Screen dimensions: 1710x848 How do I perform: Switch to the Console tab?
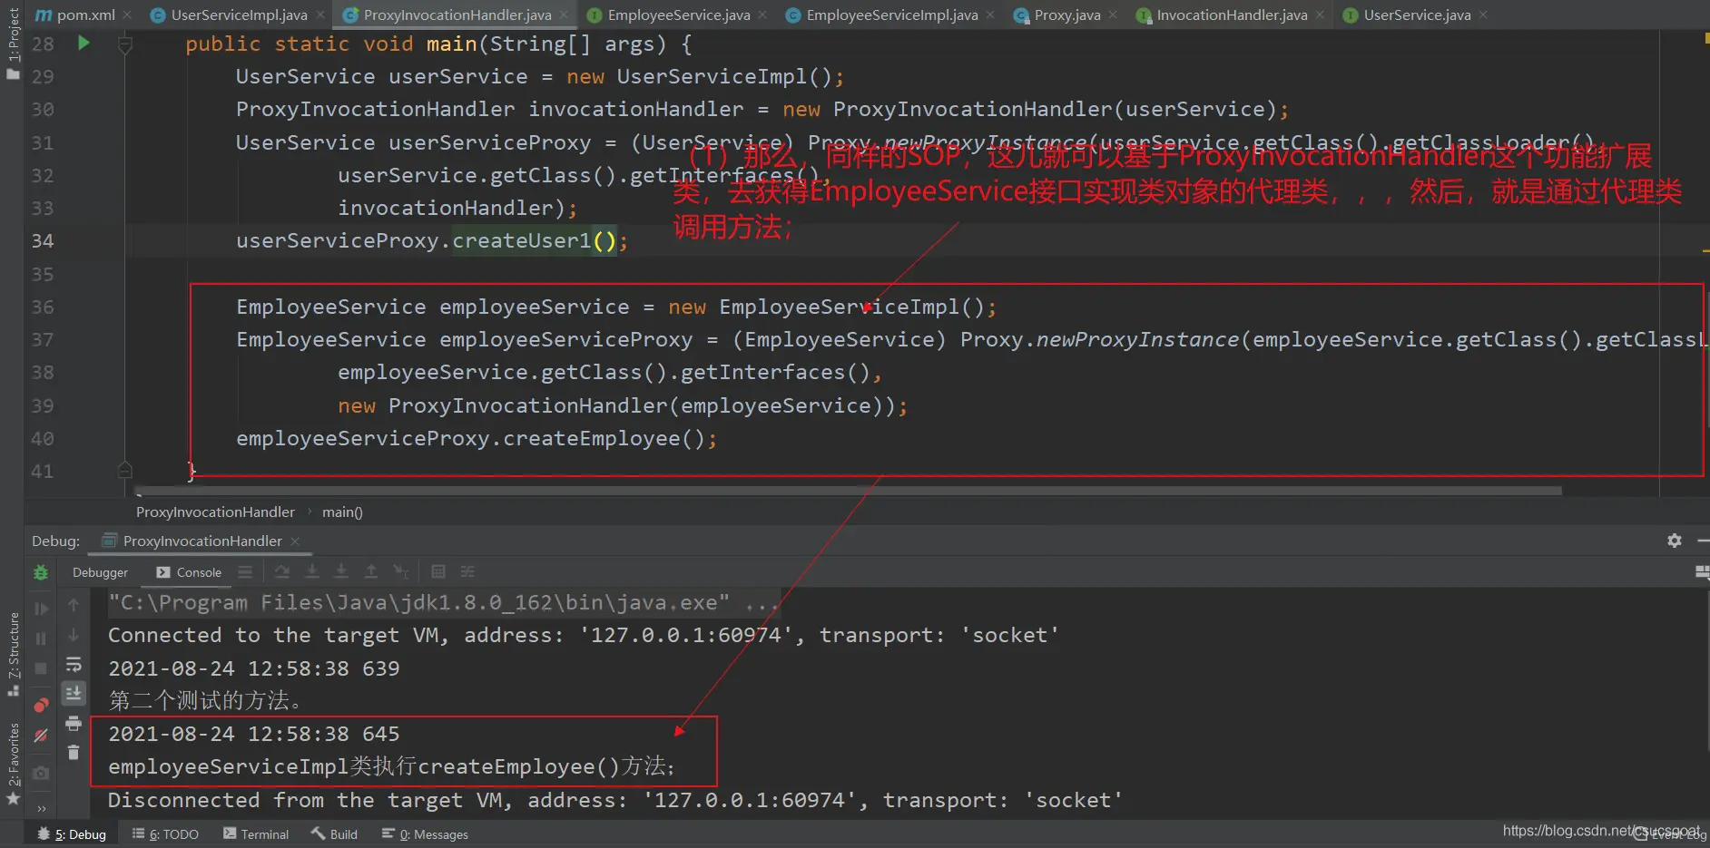189,572
